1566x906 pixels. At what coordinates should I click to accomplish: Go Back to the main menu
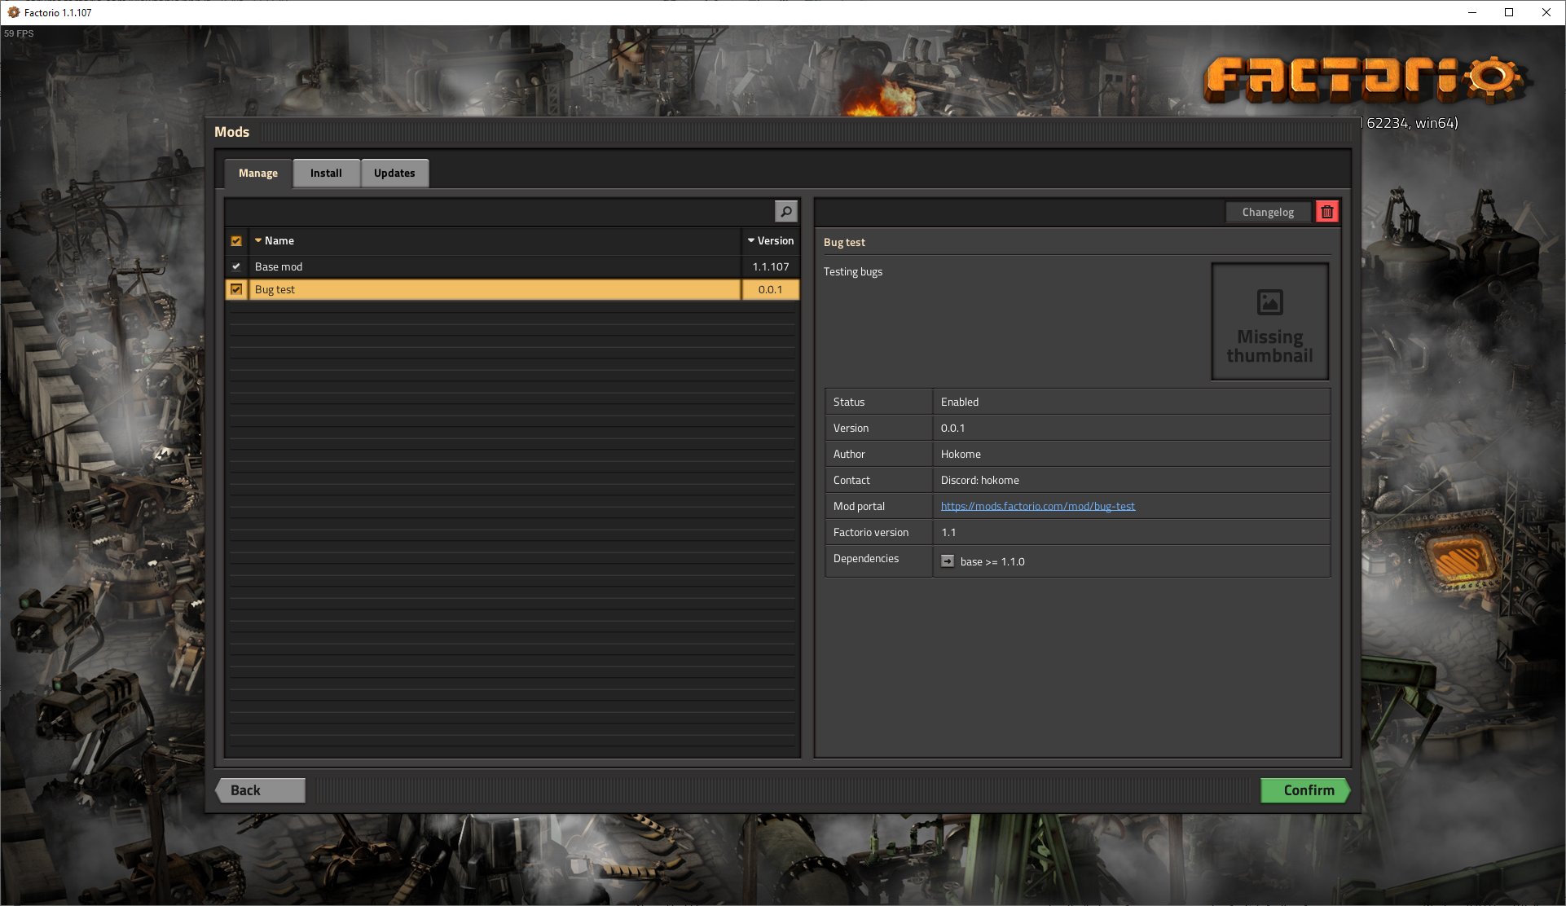(260, 790)
